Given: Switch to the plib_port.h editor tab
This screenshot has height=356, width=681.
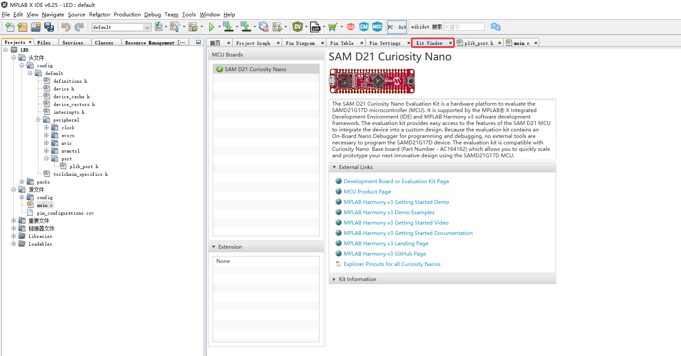Looking at the screenshot, I should [x=479, y=43].
